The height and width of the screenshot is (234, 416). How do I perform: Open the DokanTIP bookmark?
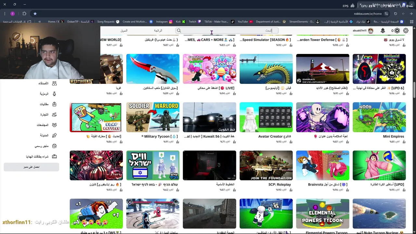81,22
